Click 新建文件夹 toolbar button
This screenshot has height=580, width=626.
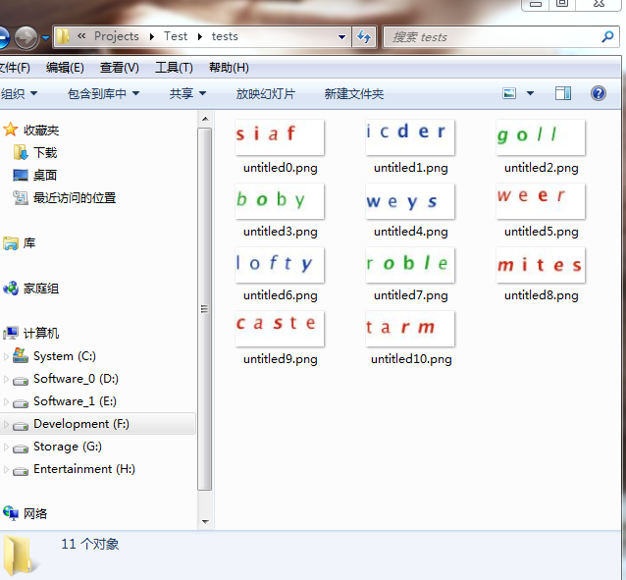354,94
